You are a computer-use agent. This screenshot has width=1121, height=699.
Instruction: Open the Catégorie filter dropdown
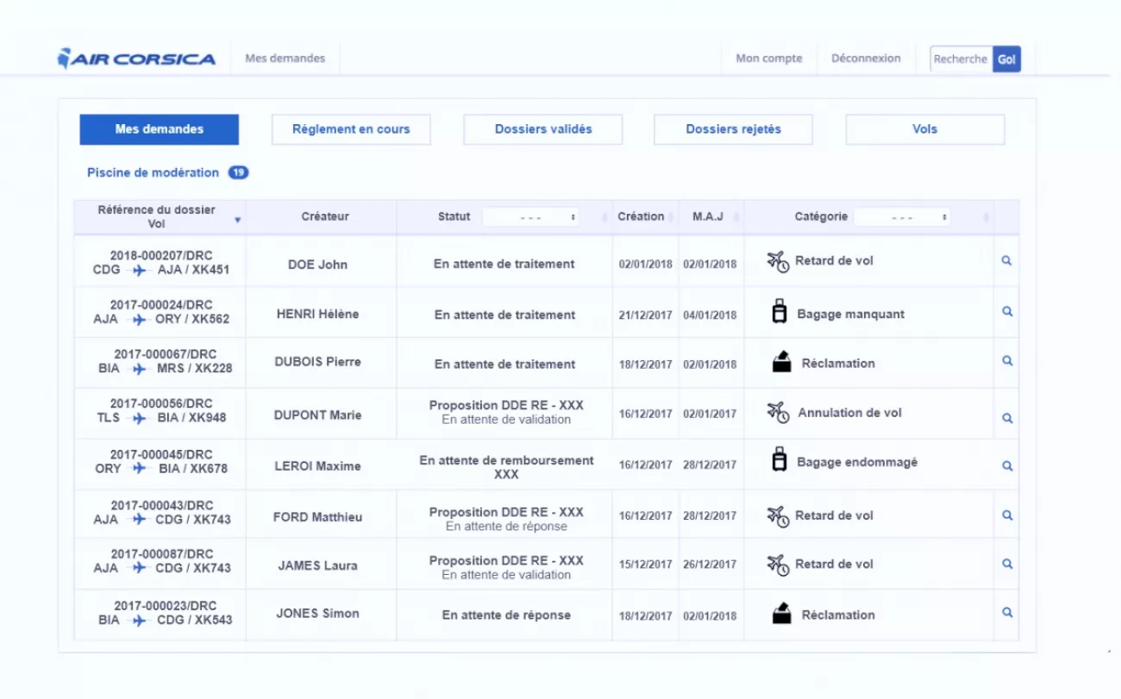[x=902, y=217]
